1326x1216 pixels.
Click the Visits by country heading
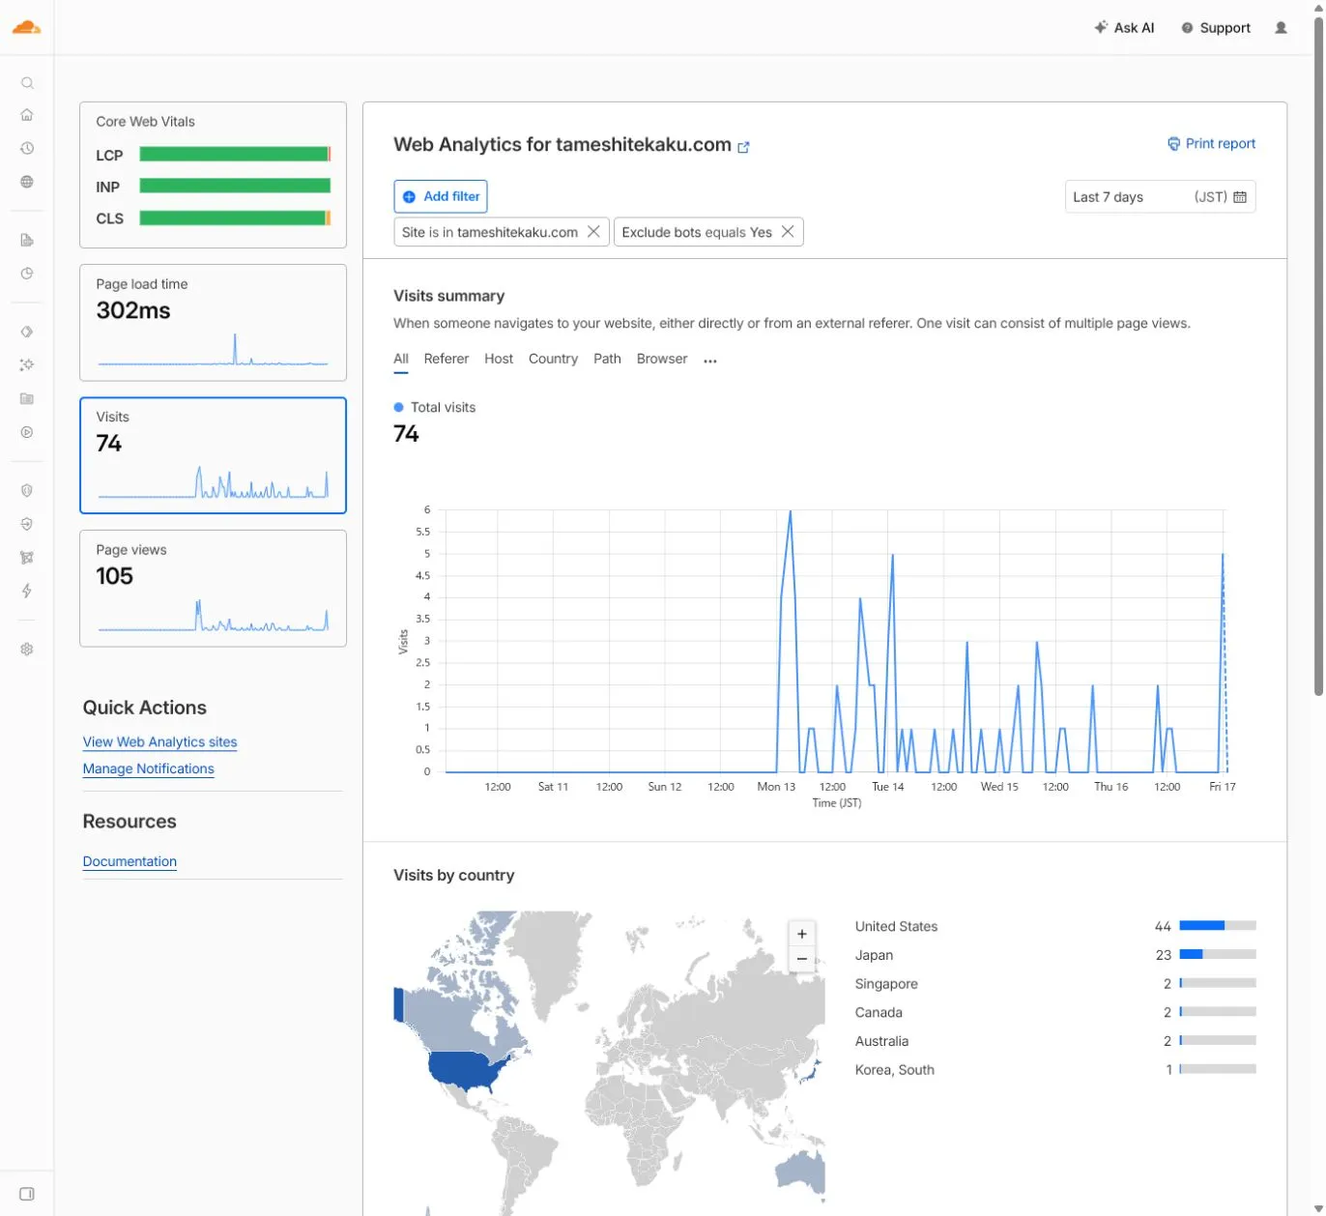point(453,875)
